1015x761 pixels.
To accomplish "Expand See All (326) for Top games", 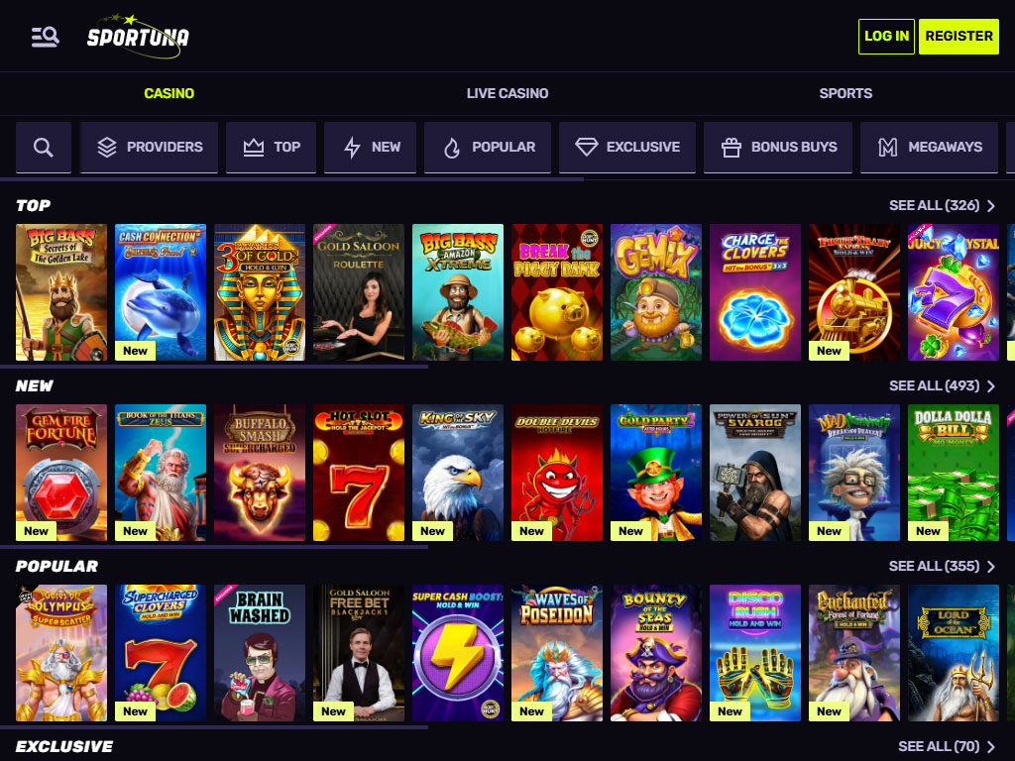I will click(942, 206).
